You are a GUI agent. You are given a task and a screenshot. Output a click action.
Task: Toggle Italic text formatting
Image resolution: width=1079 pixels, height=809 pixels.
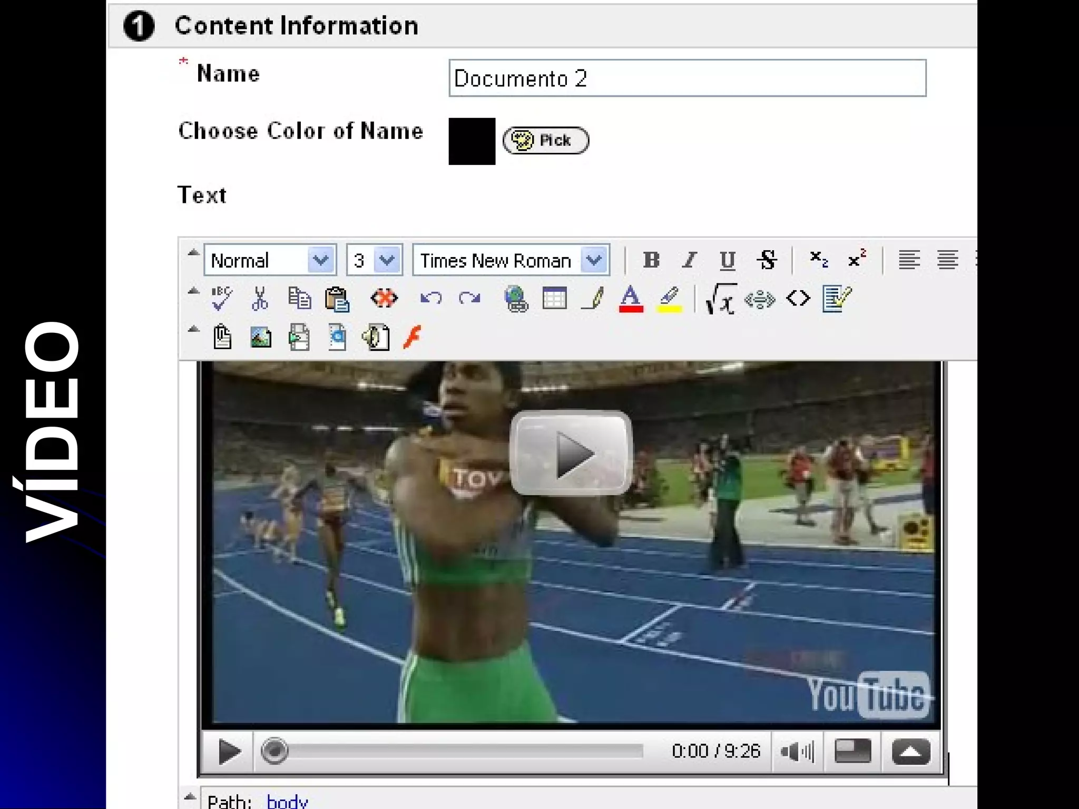(689, 260)
